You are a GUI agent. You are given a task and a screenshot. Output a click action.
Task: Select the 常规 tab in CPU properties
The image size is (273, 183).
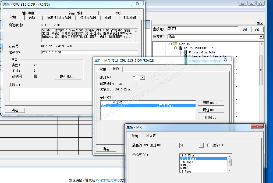[13, 17]
